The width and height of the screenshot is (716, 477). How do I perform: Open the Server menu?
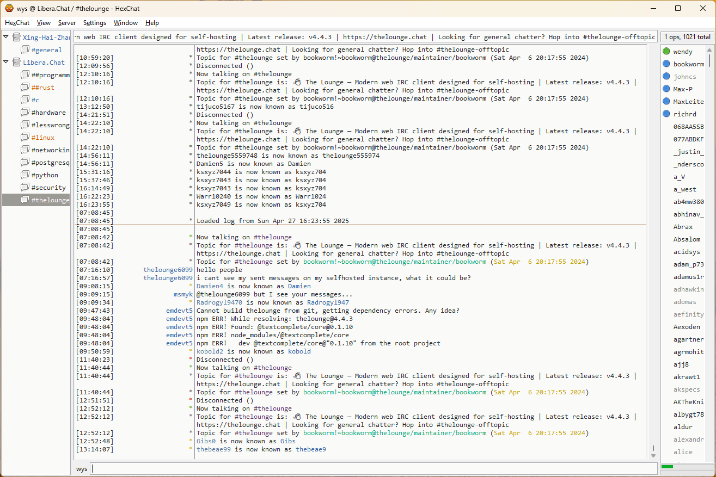click(67, 23)
